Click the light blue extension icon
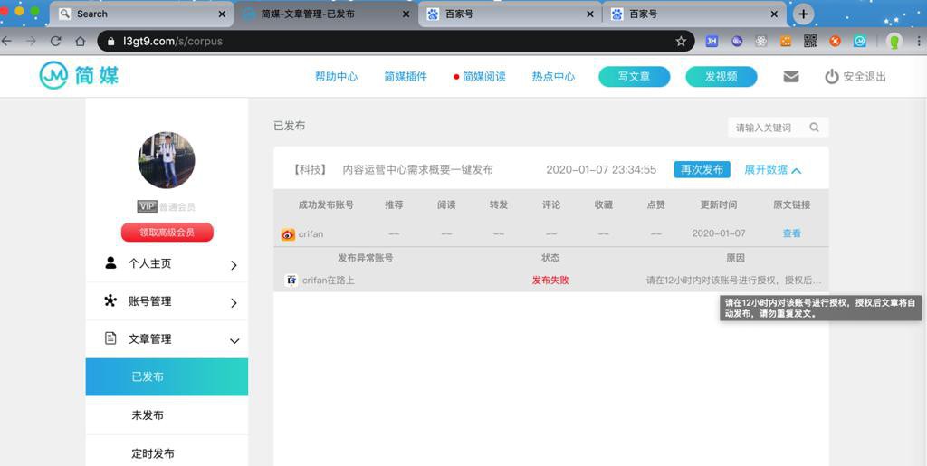The image size is (927, 466). (860, 41)
